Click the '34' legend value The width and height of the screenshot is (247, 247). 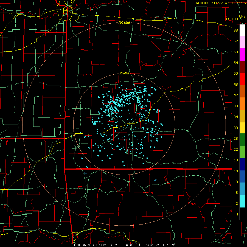pos(236,117)
